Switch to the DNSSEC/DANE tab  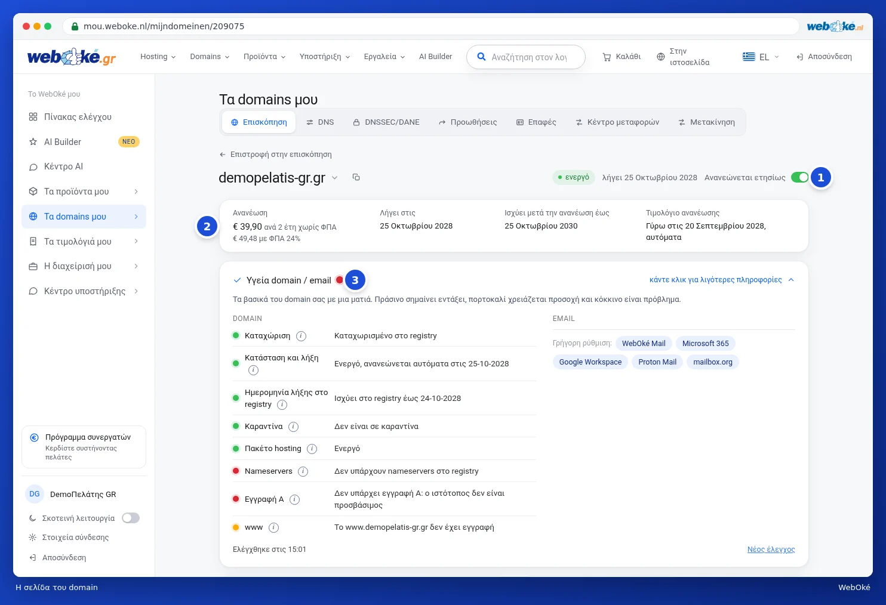point(386,122)
